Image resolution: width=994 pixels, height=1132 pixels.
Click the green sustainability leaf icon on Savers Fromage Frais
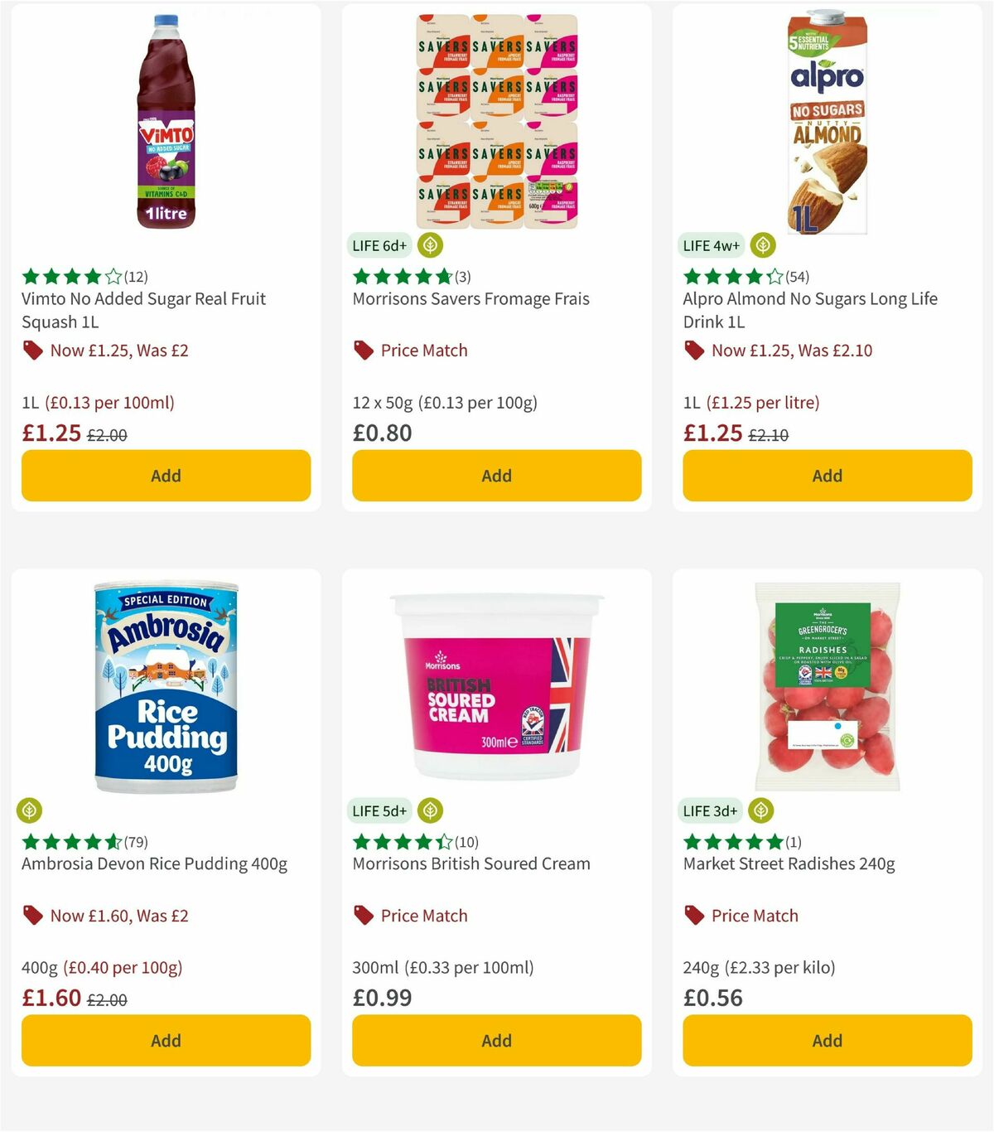(x=429, y=245)
